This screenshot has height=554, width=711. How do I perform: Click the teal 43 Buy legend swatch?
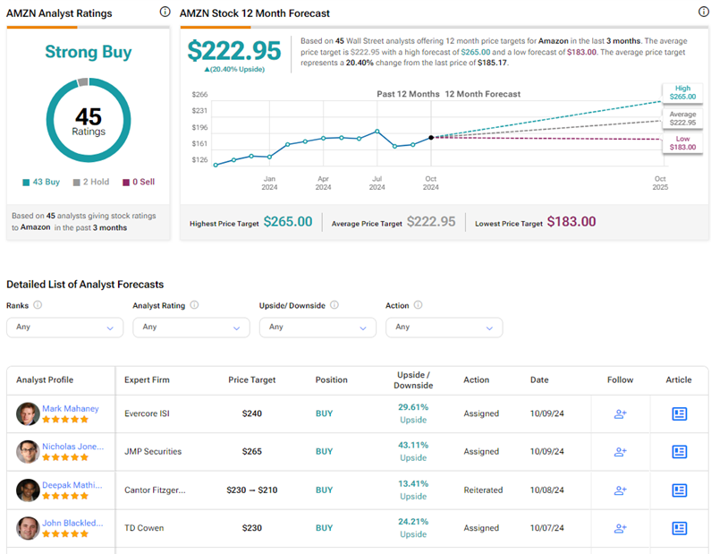[x=26, y=182]
